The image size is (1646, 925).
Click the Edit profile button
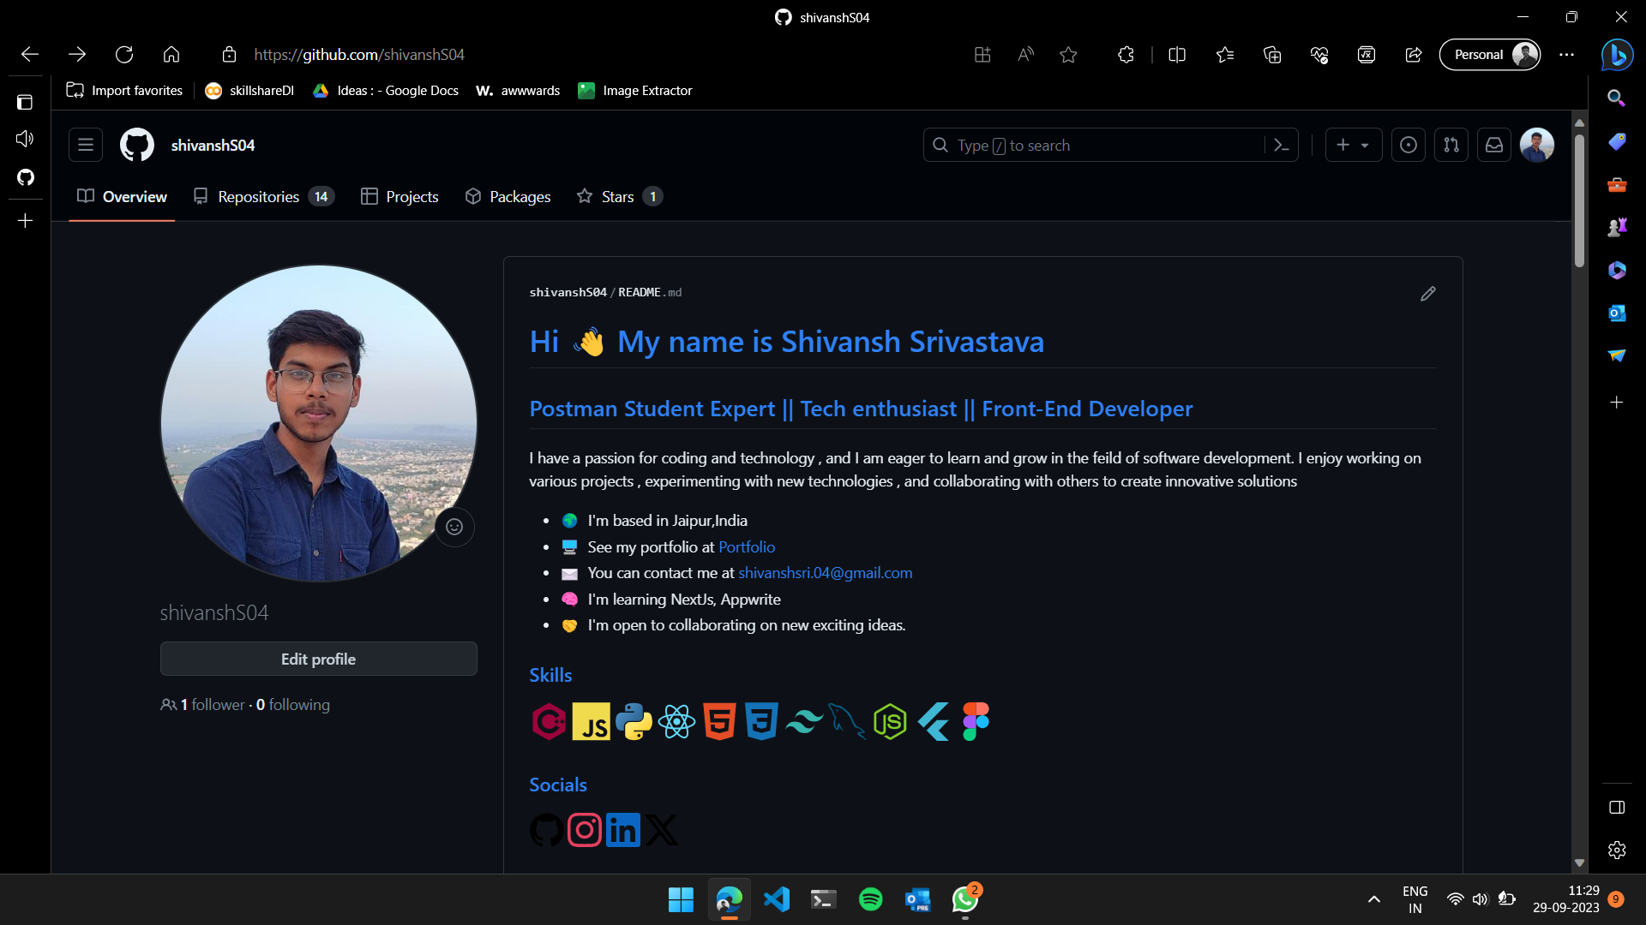(x=318, y=659)
